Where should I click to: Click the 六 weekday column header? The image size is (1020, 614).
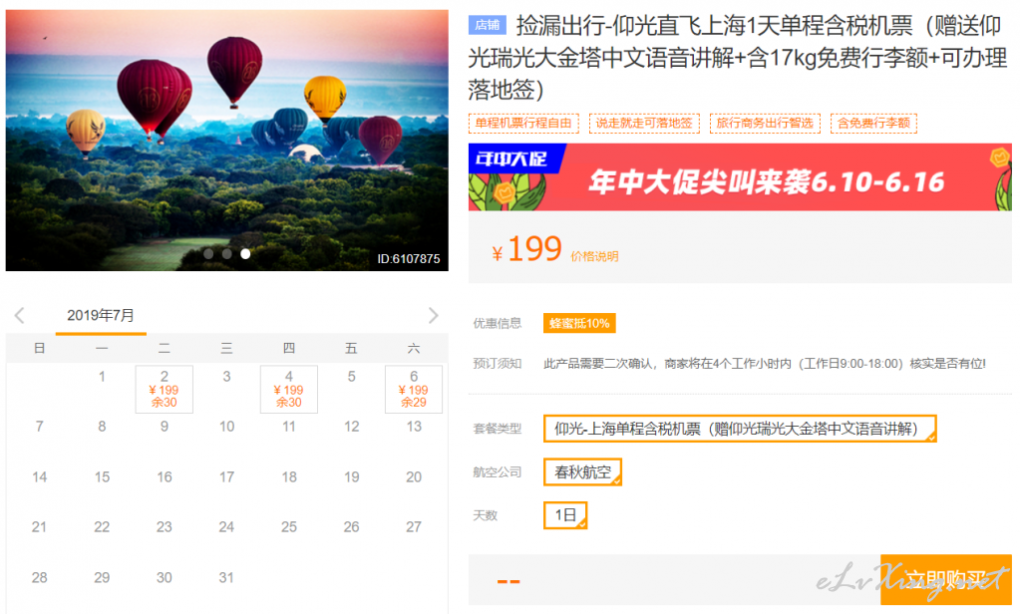coord(414,348)
